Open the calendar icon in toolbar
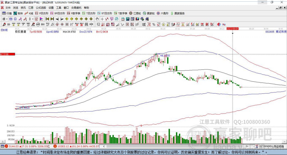The image size is (287, 155). coord(123,19)
